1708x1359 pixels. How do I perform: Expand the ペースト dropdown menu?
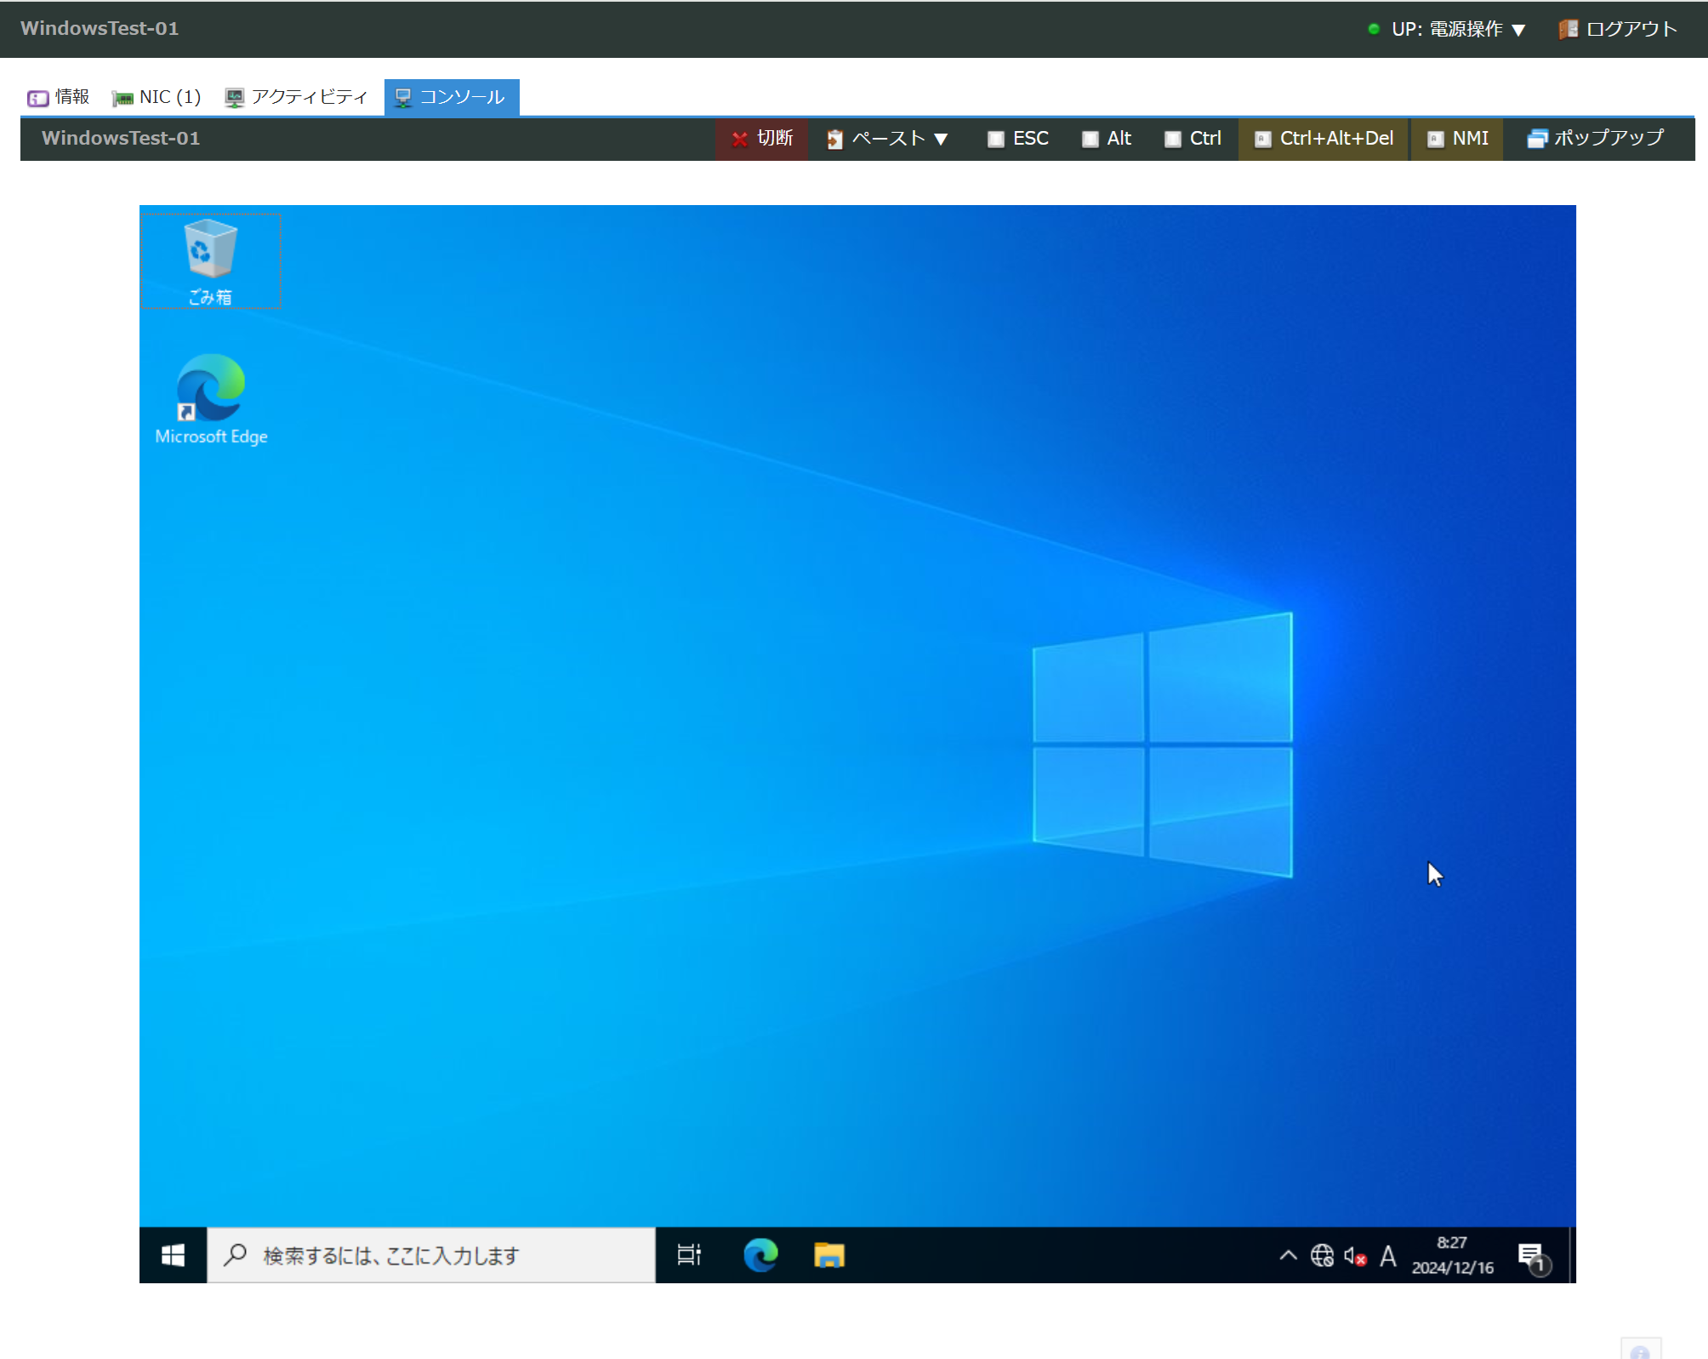[x=887, y=139]
